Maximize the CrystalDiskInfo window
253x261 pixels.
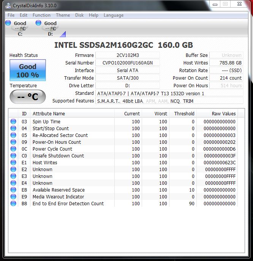(x=225, y=4)
